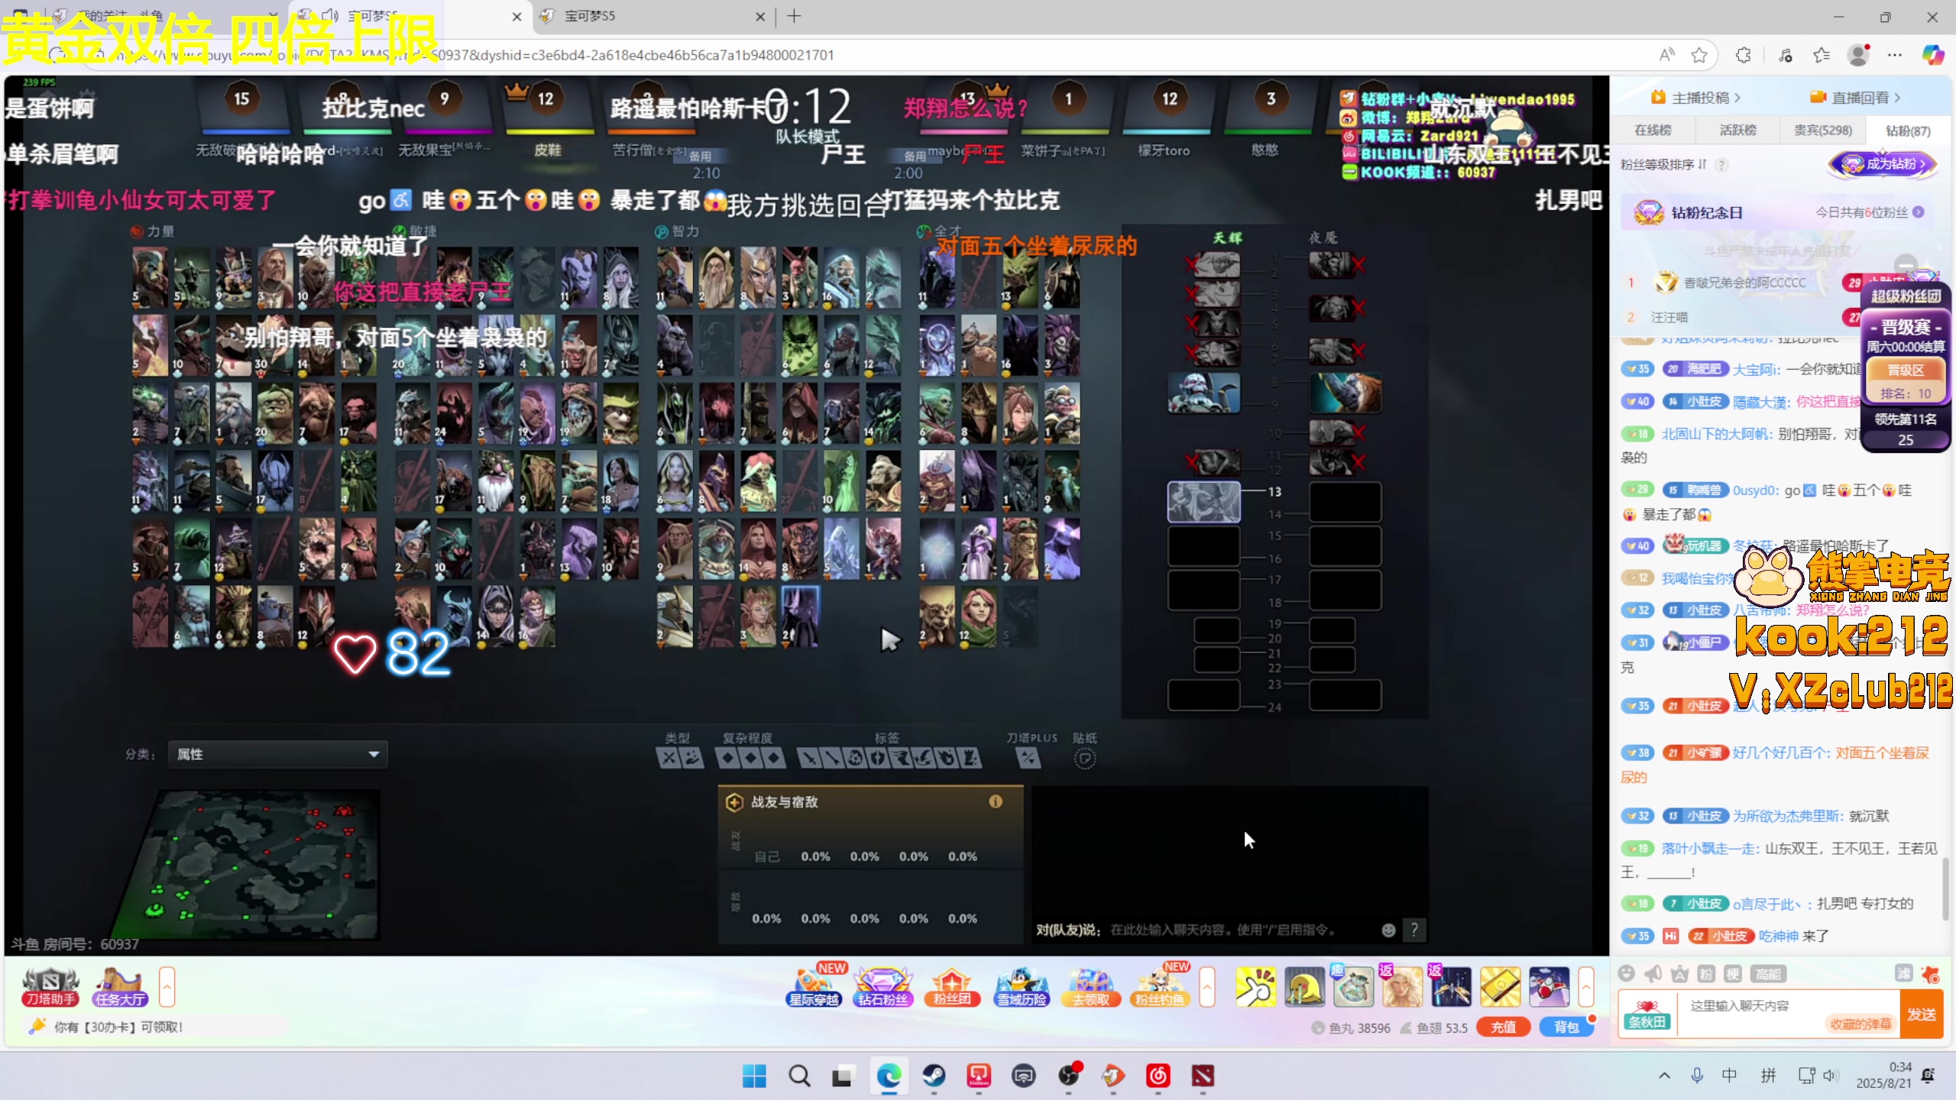Viewport: 1956px width, 1100px height.
Task: Switch to 在线榜 tab
Action: (x=1653, y=131)
